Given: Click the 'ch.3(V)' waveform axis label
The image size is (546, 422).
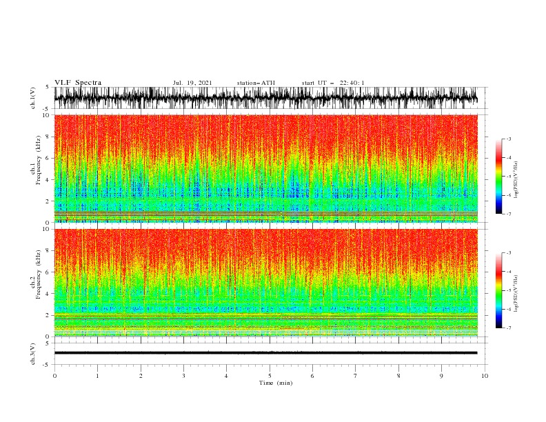Looking at the screenshot, I should (x=33, y=354).
